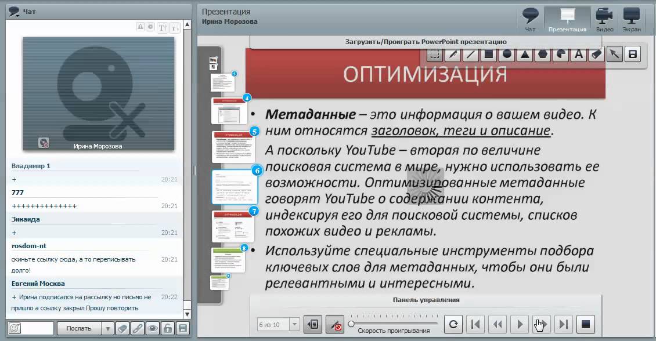Open the smiley emoticon picker
Screen dimensions: 656x341
coord(15,328)
